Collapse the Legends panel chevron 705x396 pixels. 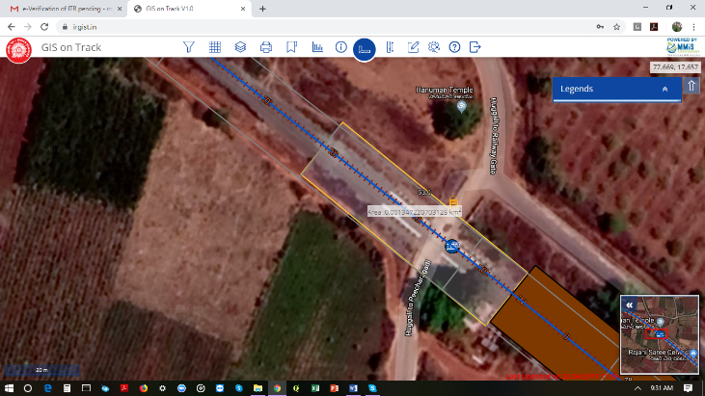coord(665,89)
